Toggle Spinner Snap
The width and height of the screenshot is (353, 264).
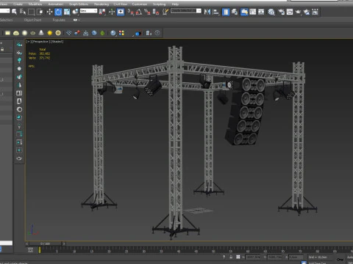pyautogui.click(x=156, y=12)
